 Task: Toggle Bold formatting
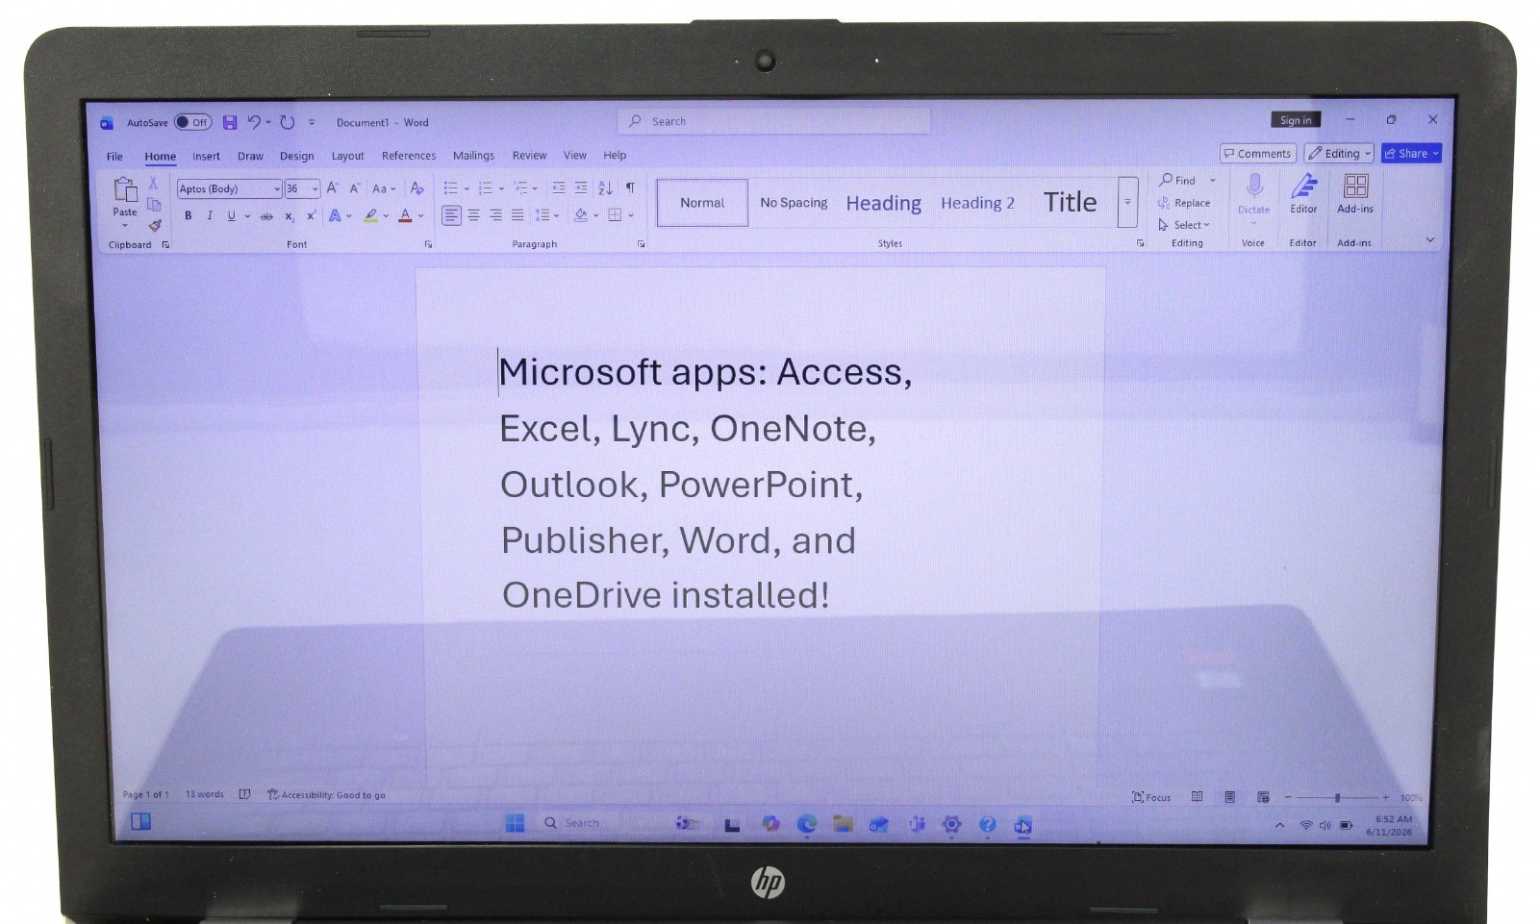[x=189, y=215]
